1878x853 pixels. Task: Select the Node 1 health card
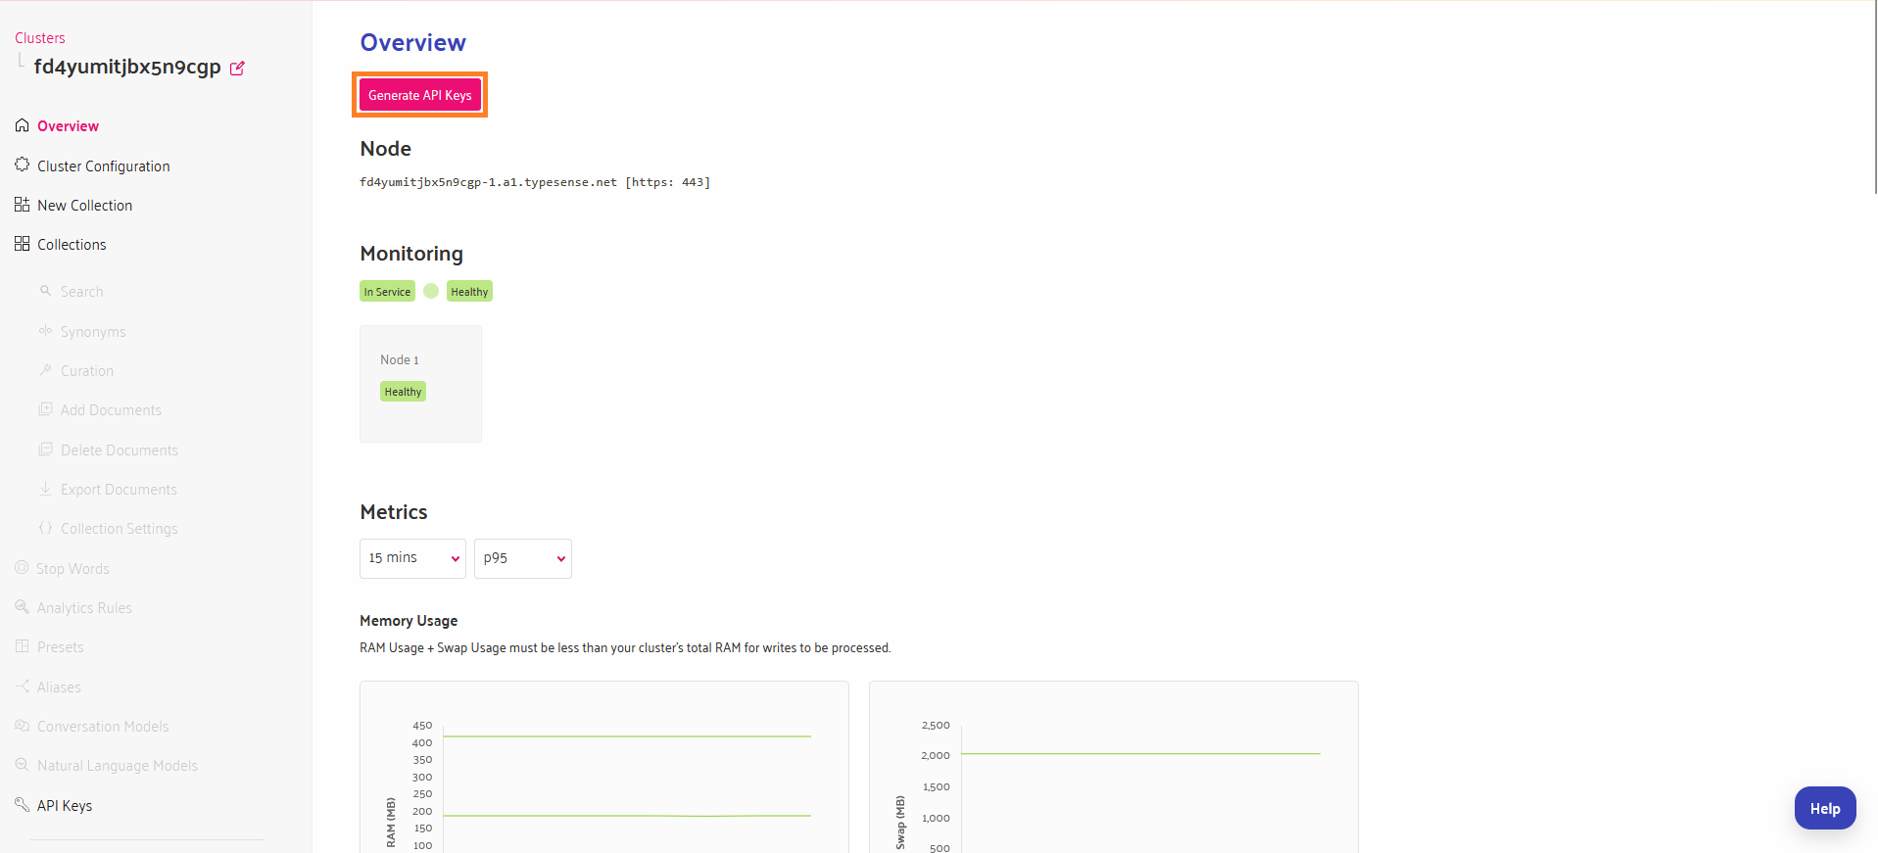[x=420, y=383]
